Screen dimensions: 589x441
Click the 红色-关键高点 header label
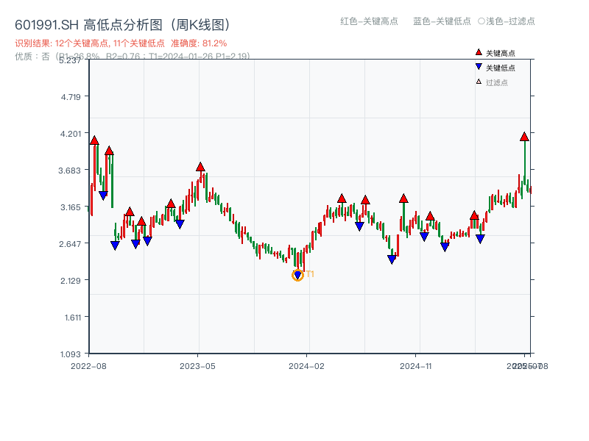click(x=369, y=21)
